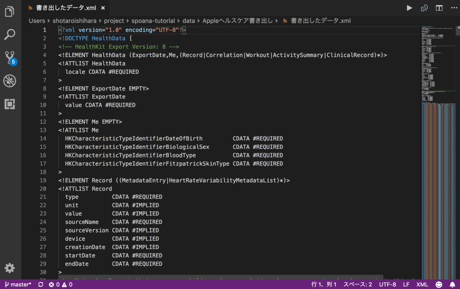
Task: Click the HealthKit Export Version comment
Action: (119, 47)
